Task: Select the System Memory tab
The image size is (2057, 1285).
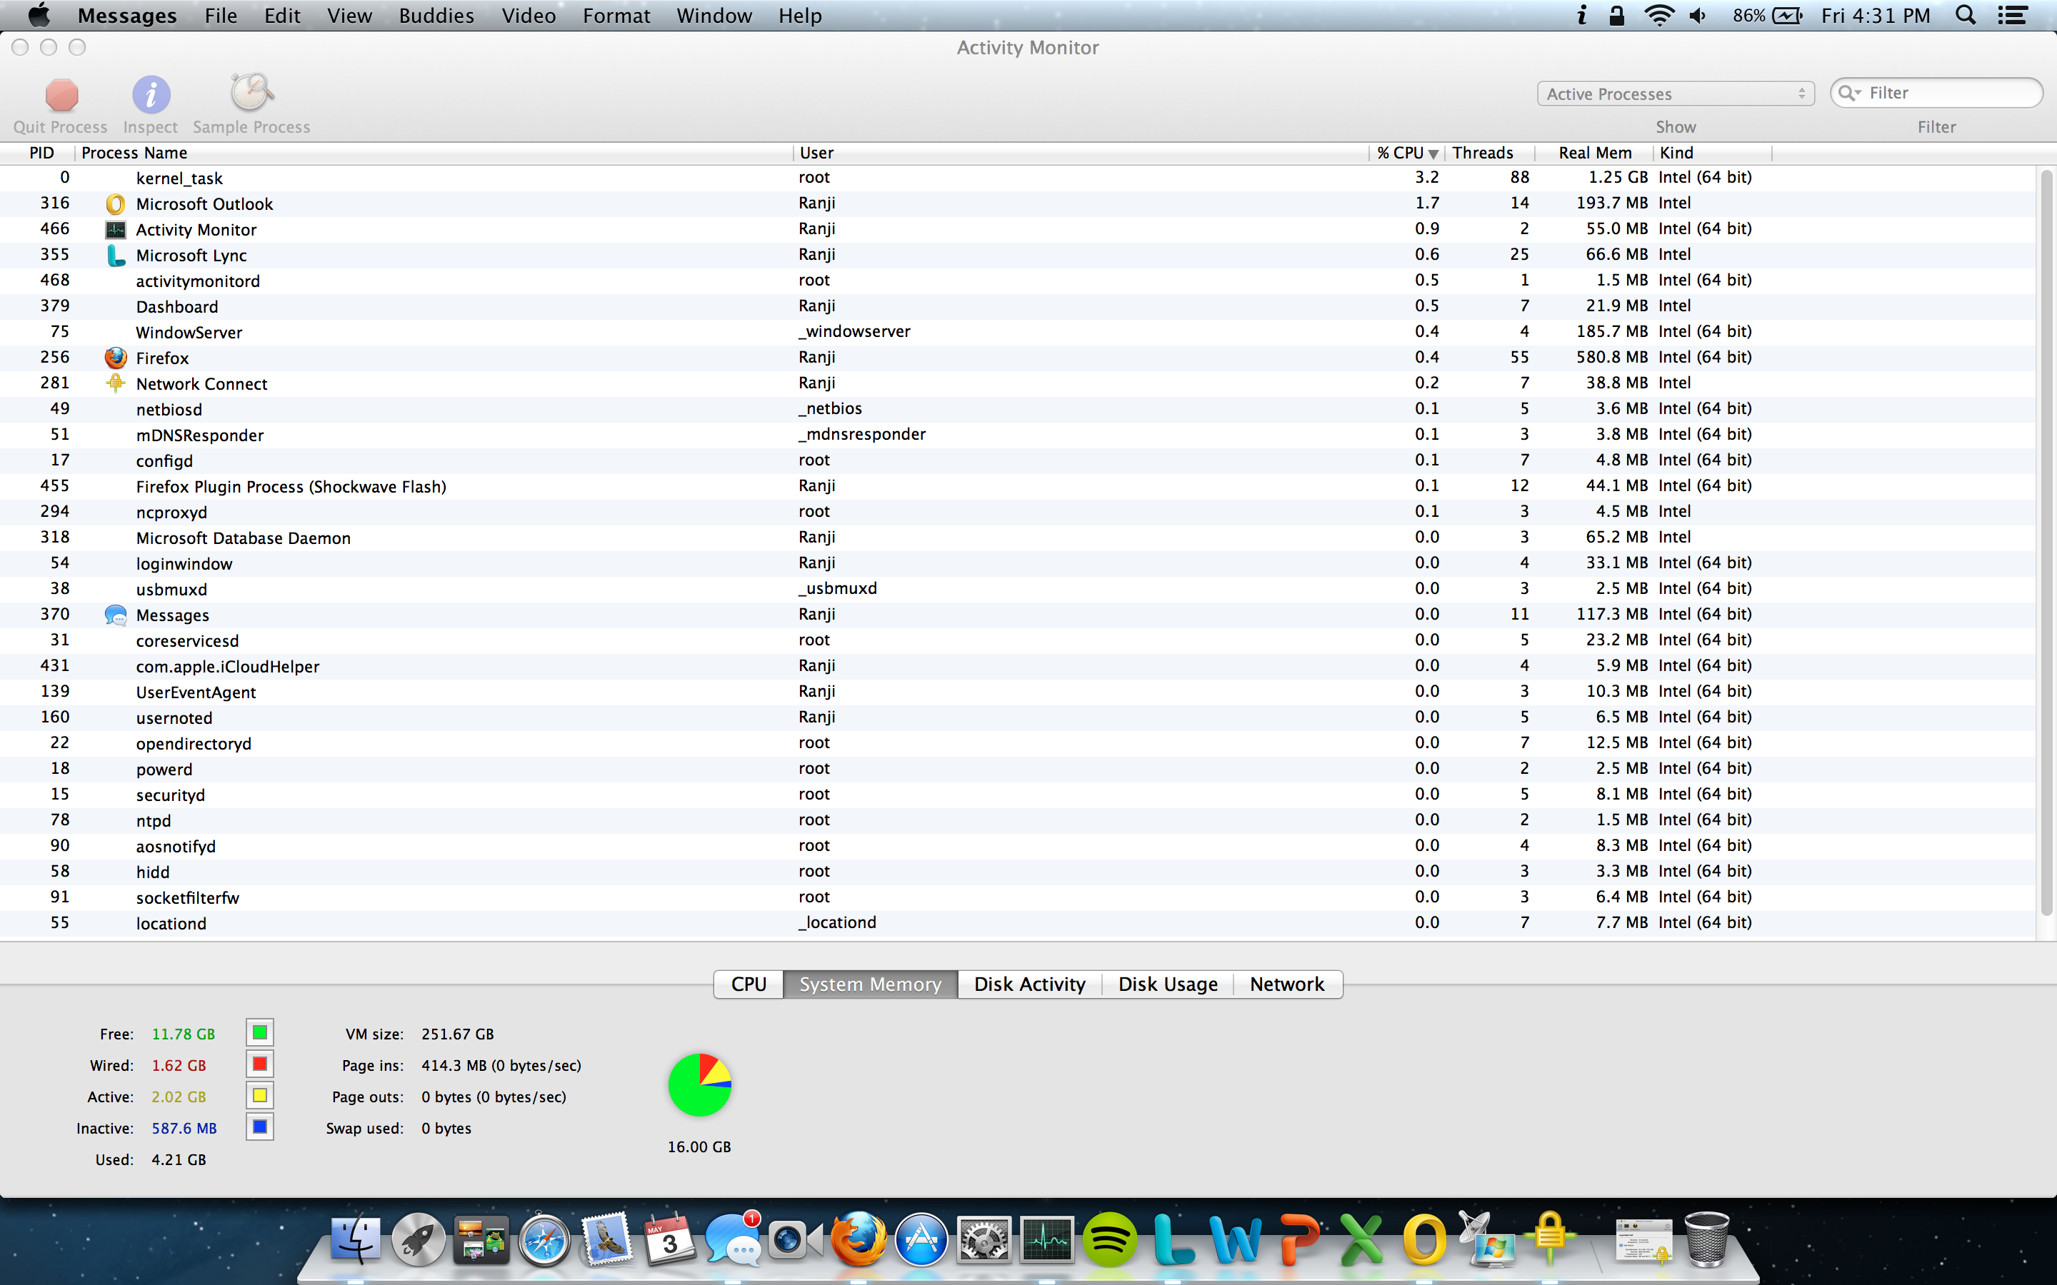Action: [871, 984]
